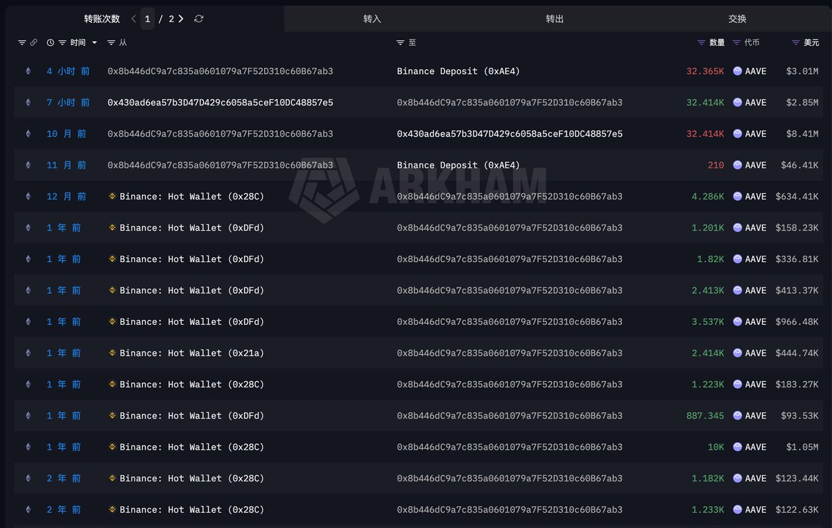
Task: Open Binance: Hot Wallet (0x28C) in $634.41K row
Action: pyautogui.click(x=192, y=196)
